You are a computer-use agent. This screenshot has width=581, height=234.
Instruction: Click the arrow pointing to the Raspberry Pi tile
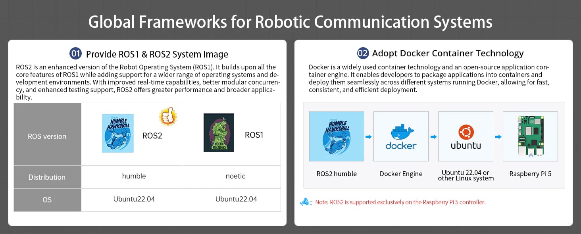498,137
